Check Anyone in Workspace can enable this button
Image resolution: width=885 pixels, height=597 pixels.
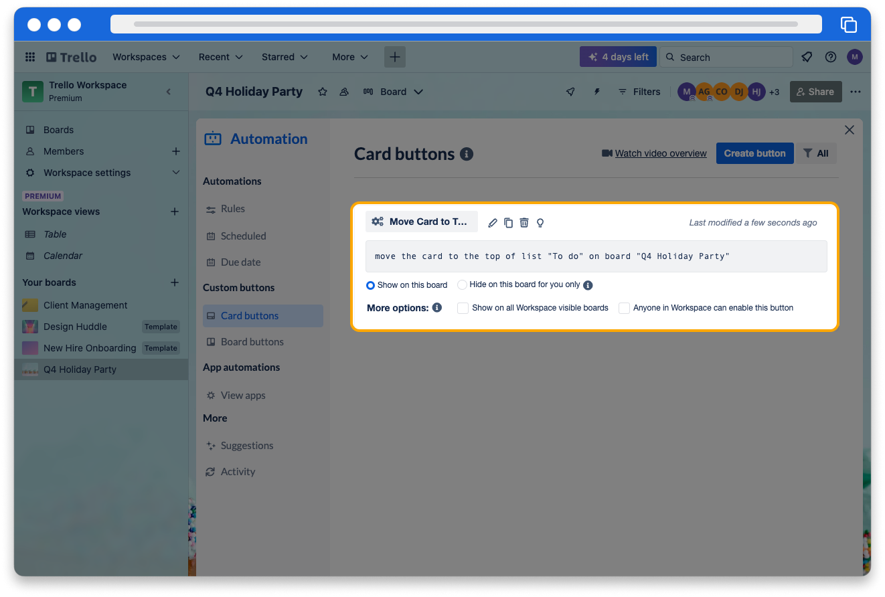point(624,308)
